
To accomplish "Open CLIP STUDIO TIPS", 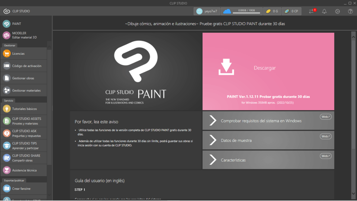I will point(24,146).
